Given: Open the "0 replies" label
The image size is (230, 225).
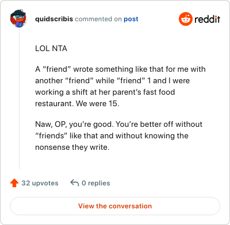Looking at the screenshot, I should click(x=96, y=183).
